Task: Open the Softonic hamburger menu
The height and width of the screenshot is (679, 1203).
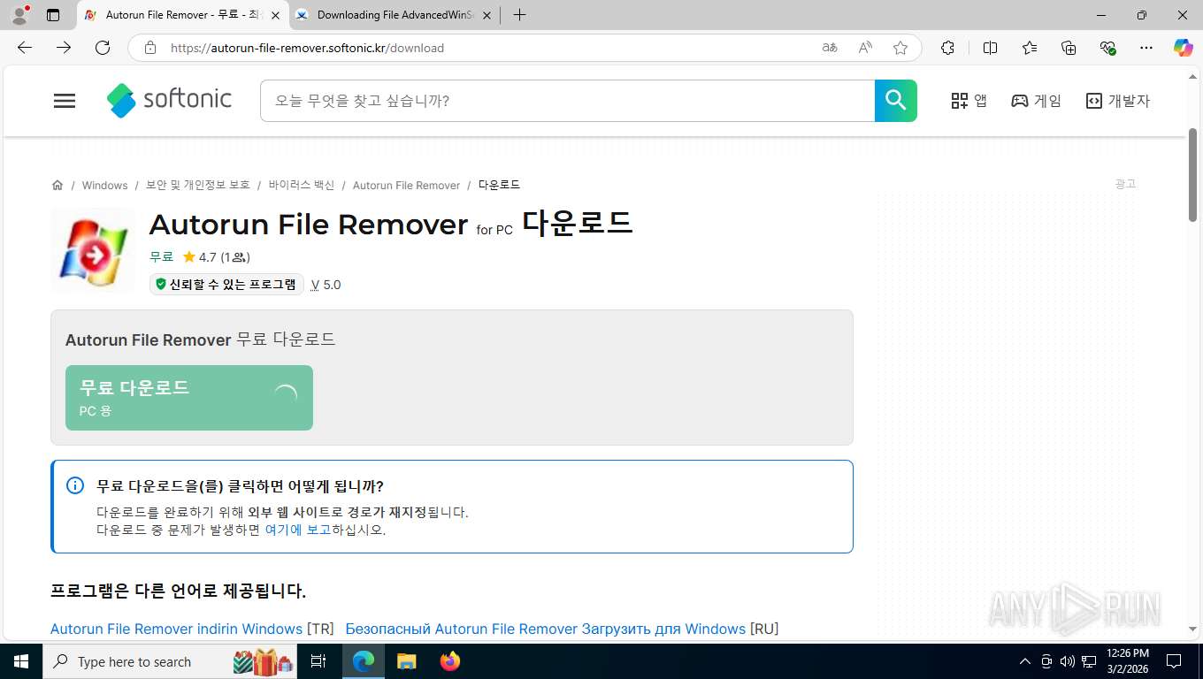Action: 65,101
